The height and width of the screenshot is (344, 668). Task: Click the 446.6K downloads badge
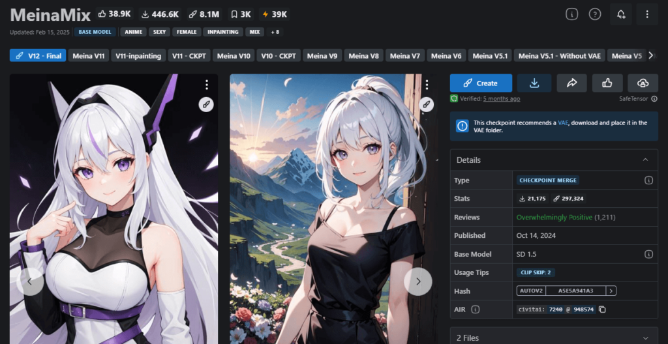coord(160,14)
